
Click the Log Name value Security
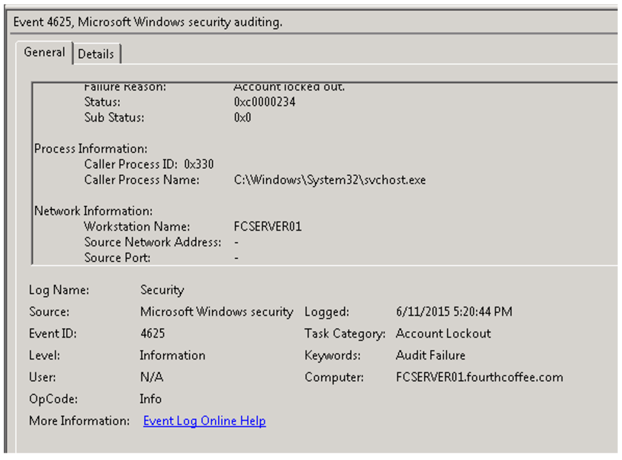[x=162, y=290]
